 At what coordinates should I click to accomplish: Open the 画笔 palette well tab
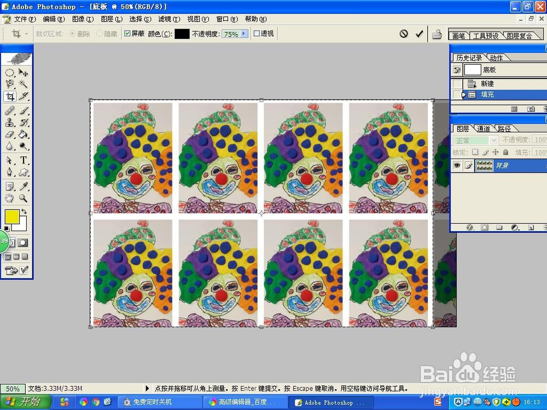(459, 36)
